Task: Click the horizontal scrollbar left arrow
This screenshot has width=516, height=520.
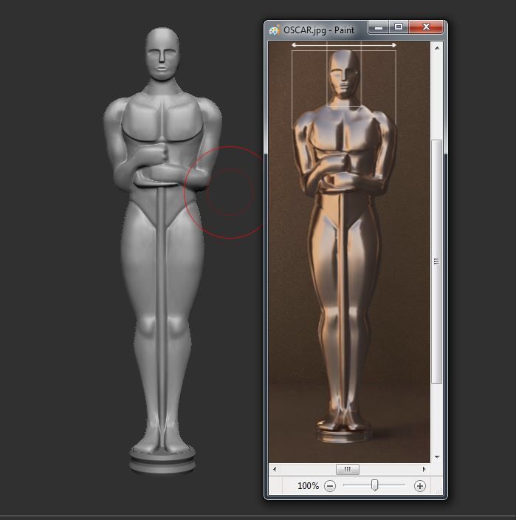Action: point(275,469)
